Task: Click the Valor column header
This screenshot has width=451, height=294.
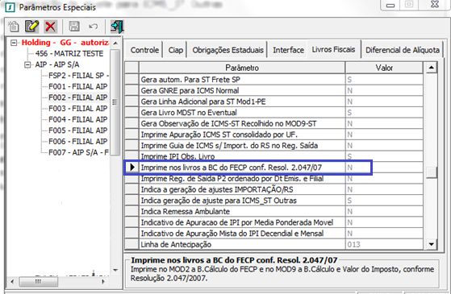Action: [x=384, y=68]
